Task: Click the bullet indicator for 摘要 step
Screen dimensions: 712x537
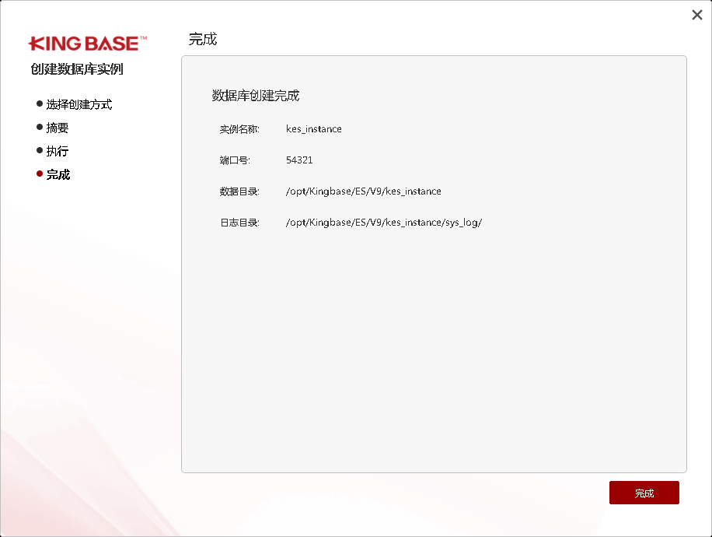Action: point(39,126)
